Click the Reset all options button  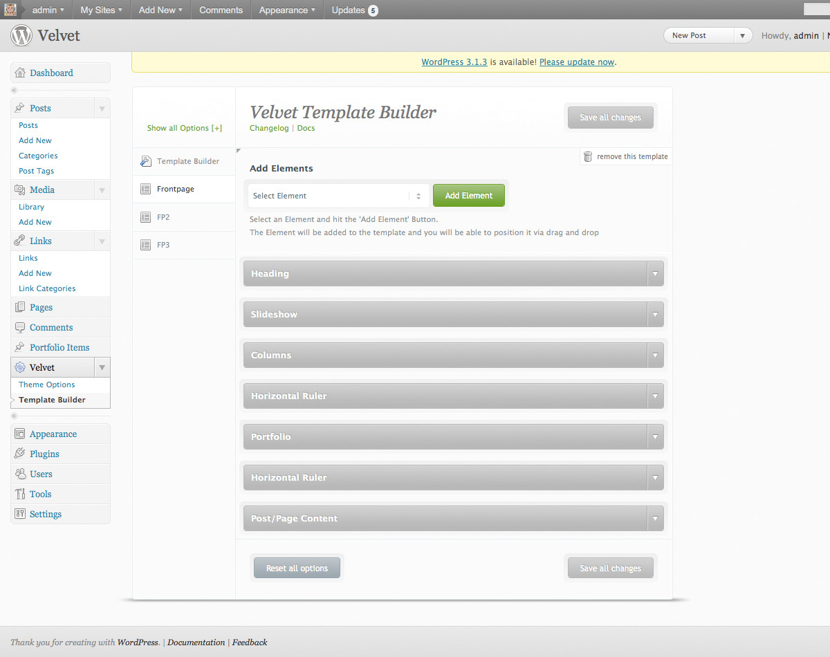click(297, 568)
